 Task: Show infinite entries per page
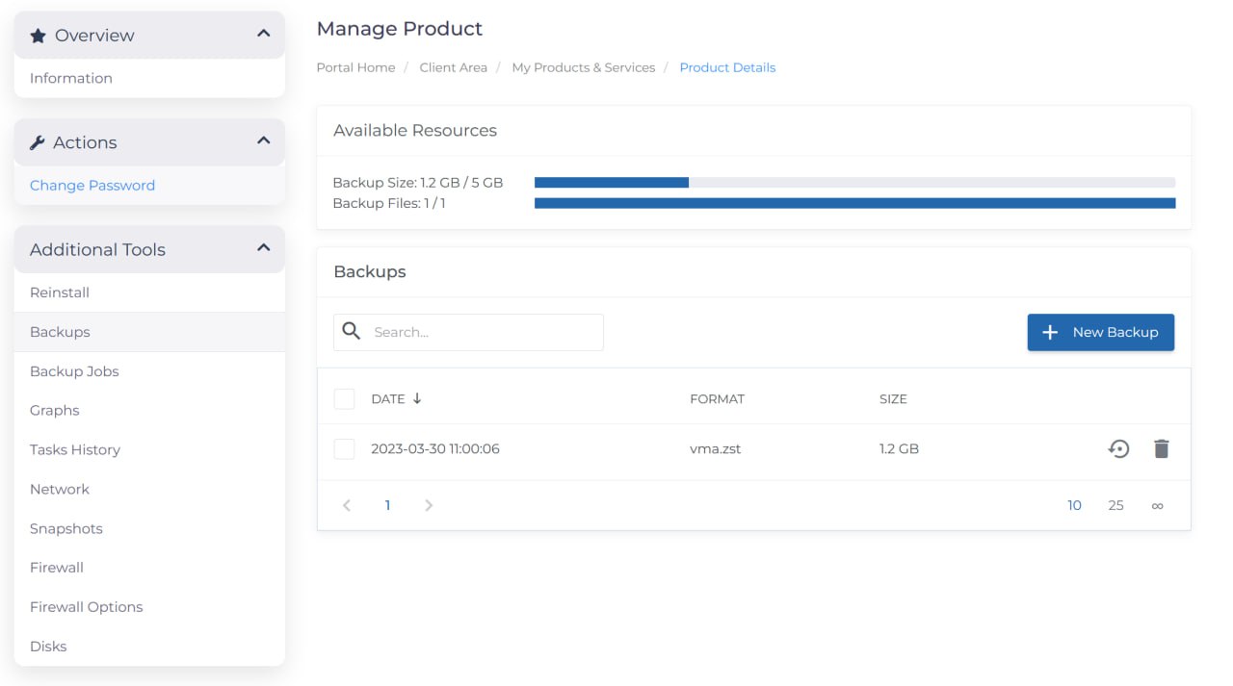pyautogui.click(x=1157, y=505)
